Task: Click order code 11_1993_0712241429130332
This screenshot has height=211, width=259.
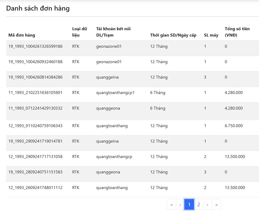Action: point(35,108)
